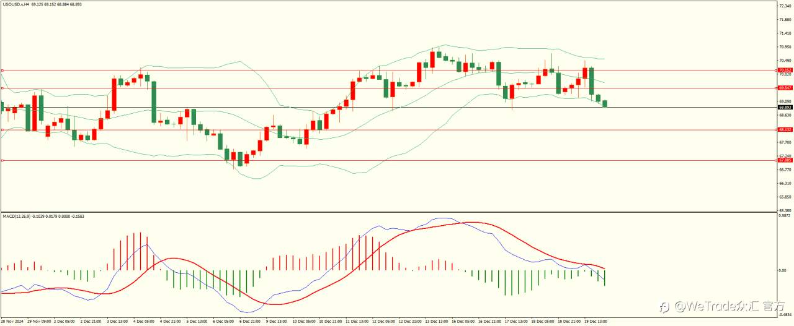Click the 67.700 price scale value

pos(785,142)
